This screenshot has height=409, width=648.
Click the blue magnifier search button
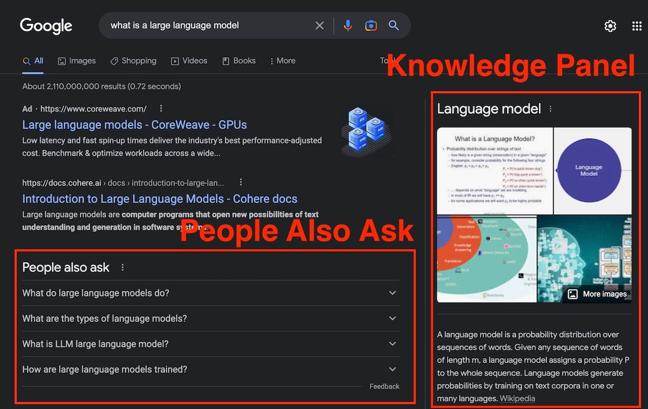click(394, 25)
